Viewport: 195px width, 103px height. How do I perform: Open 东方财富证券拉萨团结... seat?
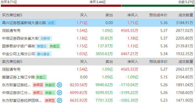22,100
